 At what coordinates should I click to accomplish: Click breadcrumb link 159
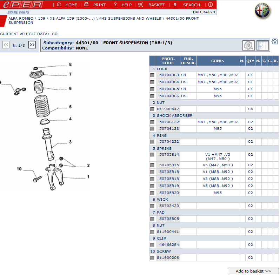pos(42,18)
